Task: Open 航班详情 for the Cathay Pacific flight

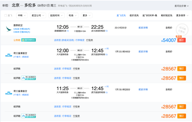Action: click(x=143, y=28)
